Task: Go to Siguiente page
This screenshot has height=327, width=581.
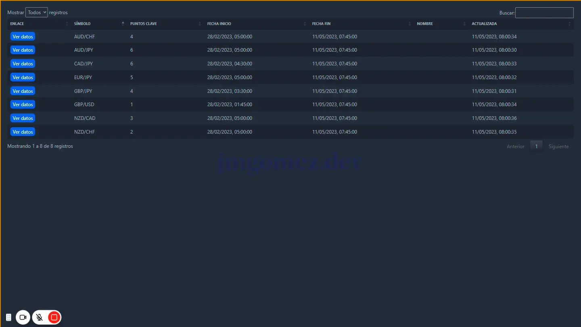Action: [558, 147]
